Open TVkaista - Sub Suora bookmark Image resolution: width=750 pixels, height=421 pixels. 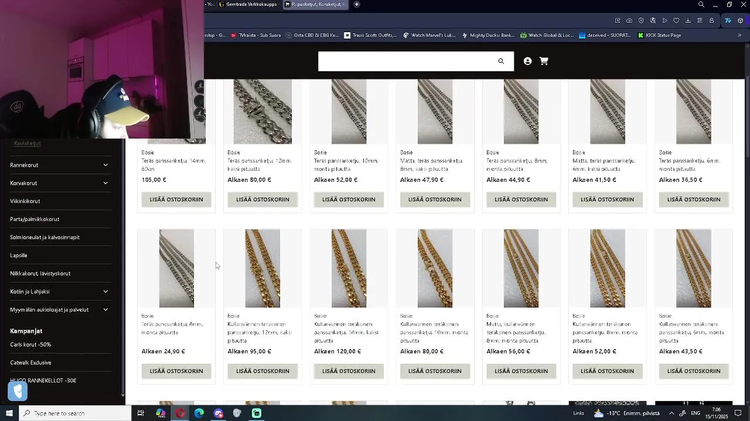[255, 35]
